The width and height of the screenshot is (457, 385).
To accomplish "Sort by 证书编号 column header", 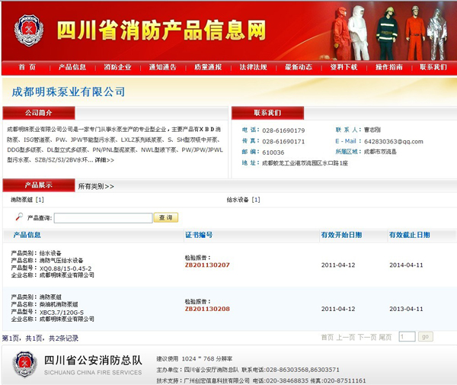I will (199, 235).
